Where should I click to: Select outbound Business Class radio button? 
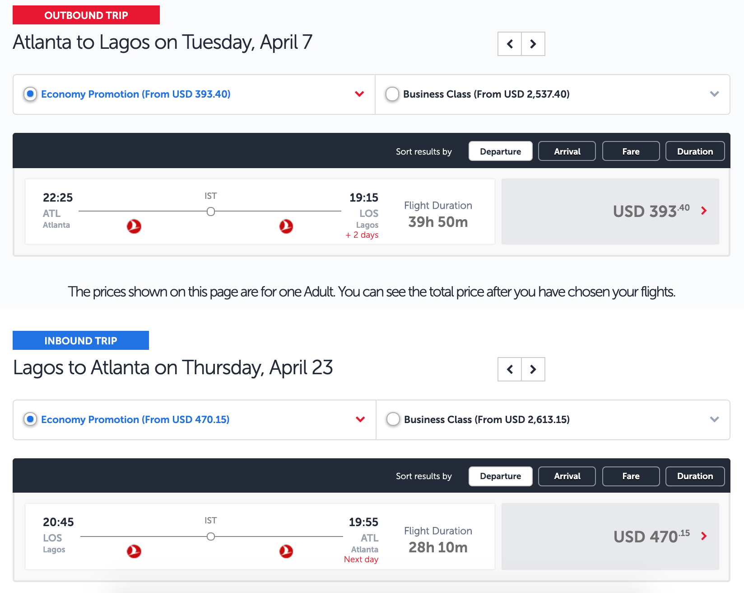click(x=392, y=94)
